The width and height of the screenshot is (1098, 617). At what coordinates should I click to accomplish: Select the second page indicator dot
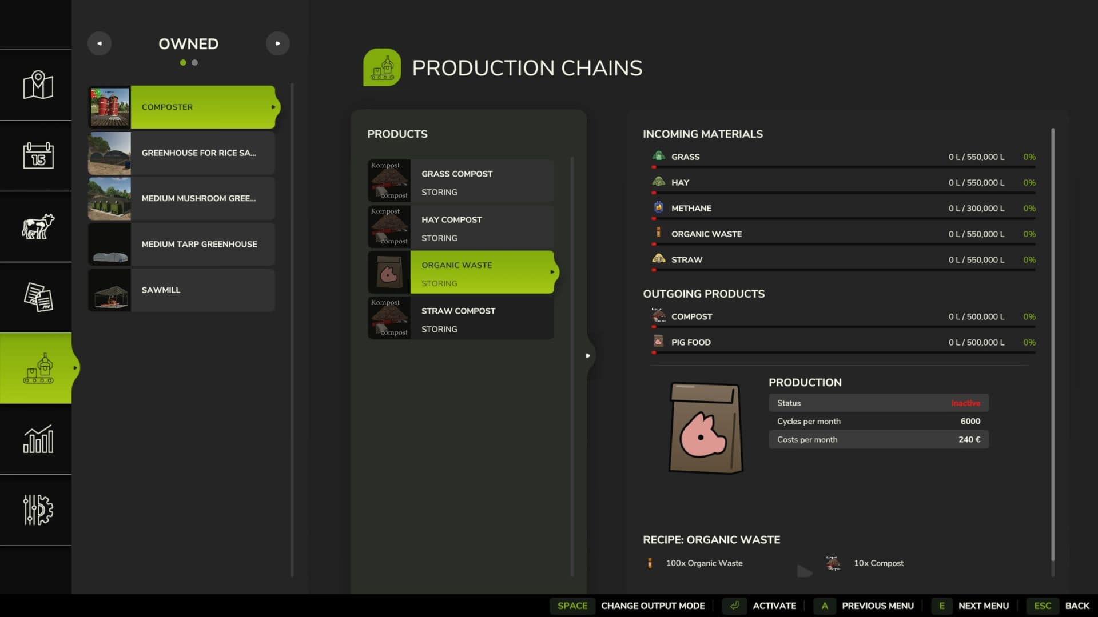pyautogui.click(x=195, y=63)
